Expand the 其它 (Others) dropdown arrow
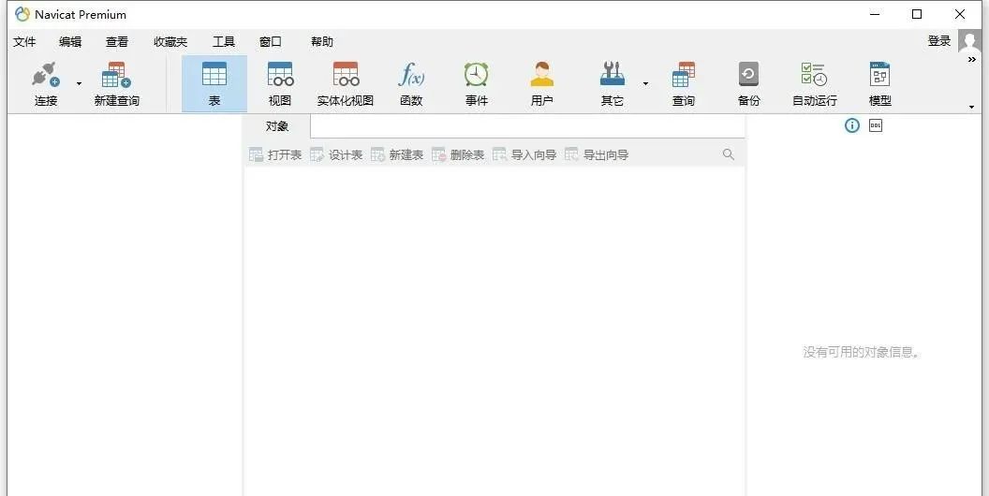989x496 pixels. pyautogui.click(x=645, y=84)
